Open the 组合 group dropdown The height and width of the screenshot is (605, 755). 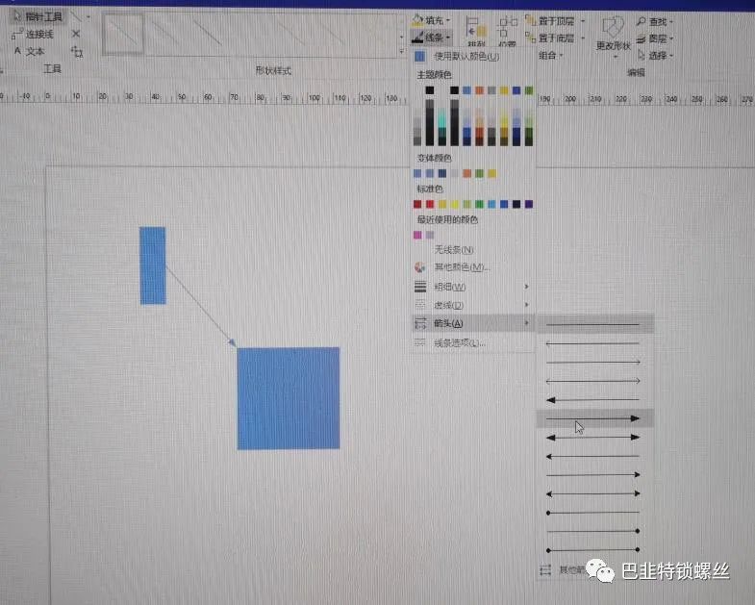tap(550, 56)
